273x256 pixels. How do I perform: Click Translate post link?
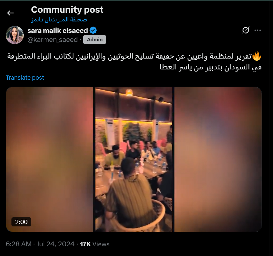(x=25, y=78)
